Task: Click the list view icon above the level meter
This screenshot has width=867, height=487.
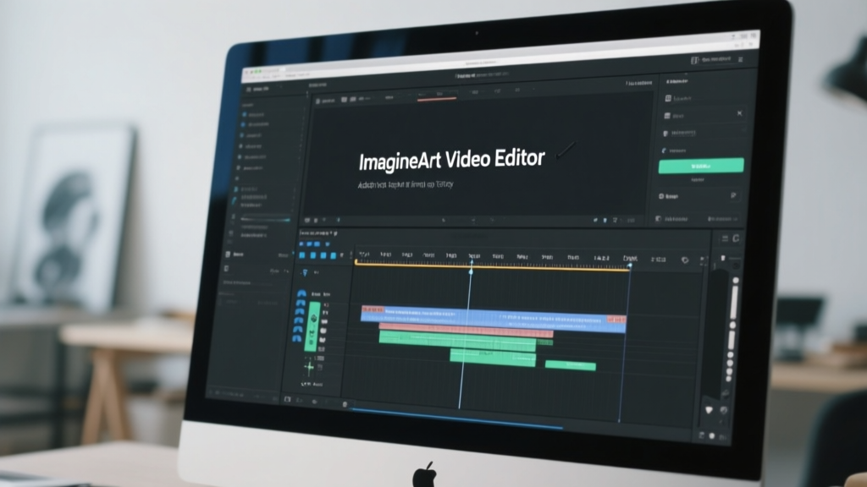Action: (x=725, y=238)
